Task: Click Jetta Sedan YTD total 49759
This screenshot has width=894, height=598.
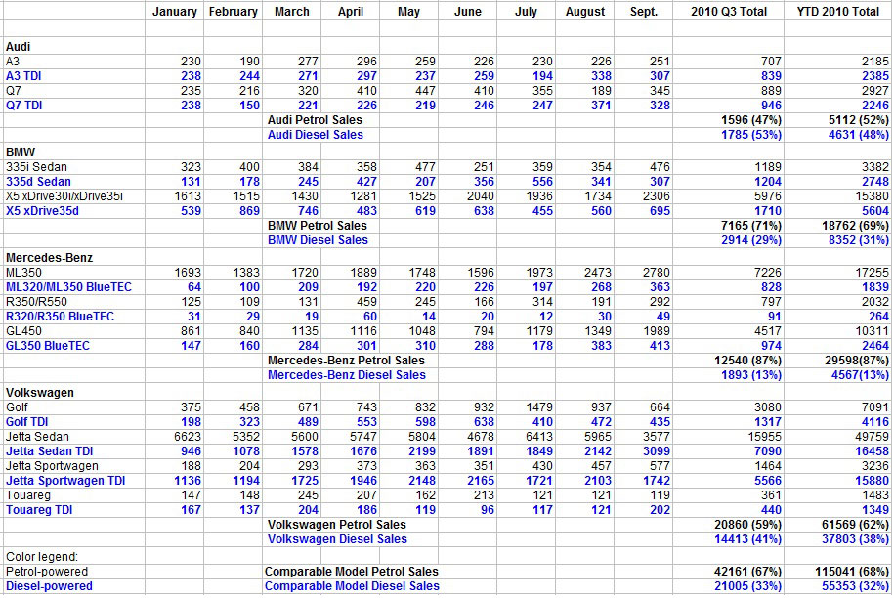Action: coord(872,437)
